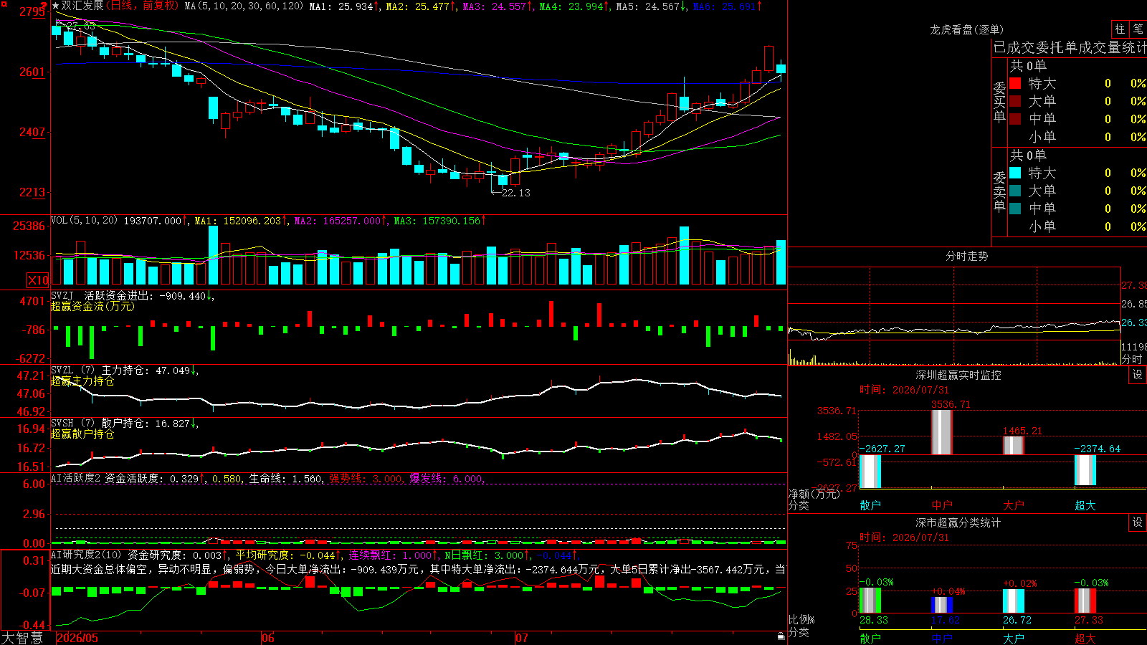Click the SVZJ indicator name

(62, 295)
